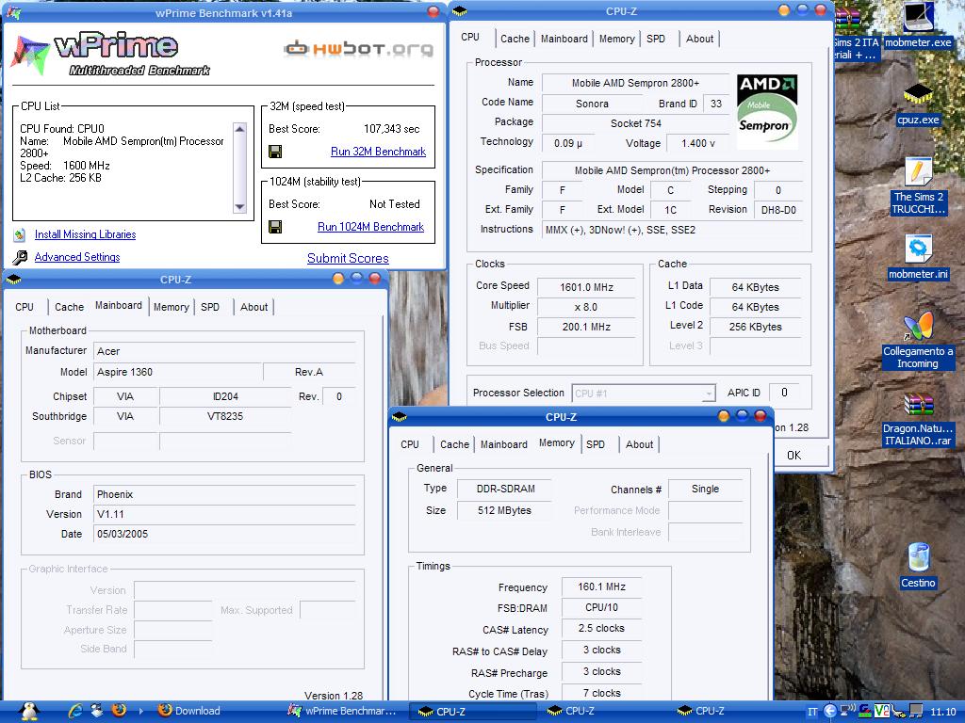Image resolution: width=965 pixels, height=723 pixels.
Task: Select the cpuz.exe desktop icon
Action: [918, 104]
